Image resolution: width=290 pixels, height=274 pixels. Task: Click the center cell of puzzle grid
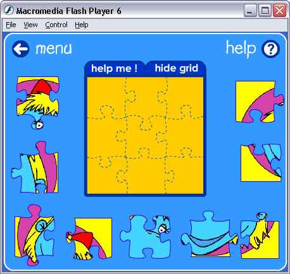146,137
